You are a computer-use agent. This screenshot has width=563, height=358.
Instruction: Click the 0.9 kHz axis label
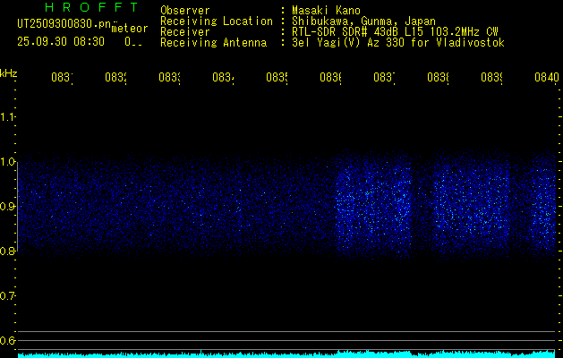(x=8, y=207)
